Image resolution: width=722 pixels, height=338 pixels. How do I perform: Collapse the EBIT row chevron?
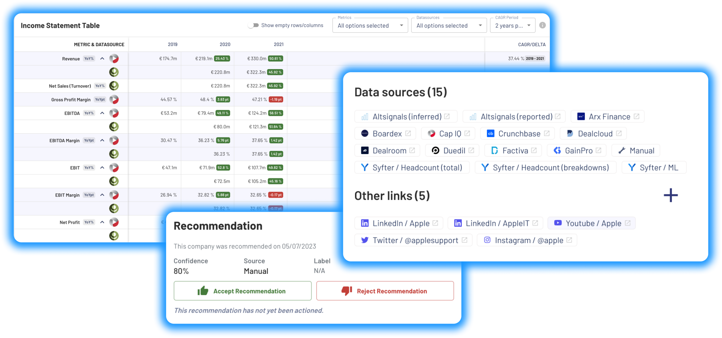(102, 168)
